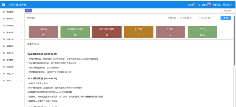Expand the 要货审核 chevron
Viewport: 236px width, 107px height.
tap(21, 19)
